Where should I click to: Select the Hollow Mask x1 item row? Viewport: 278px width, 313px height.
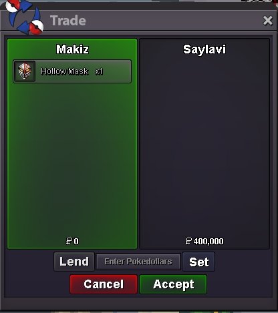coord(72,71)
